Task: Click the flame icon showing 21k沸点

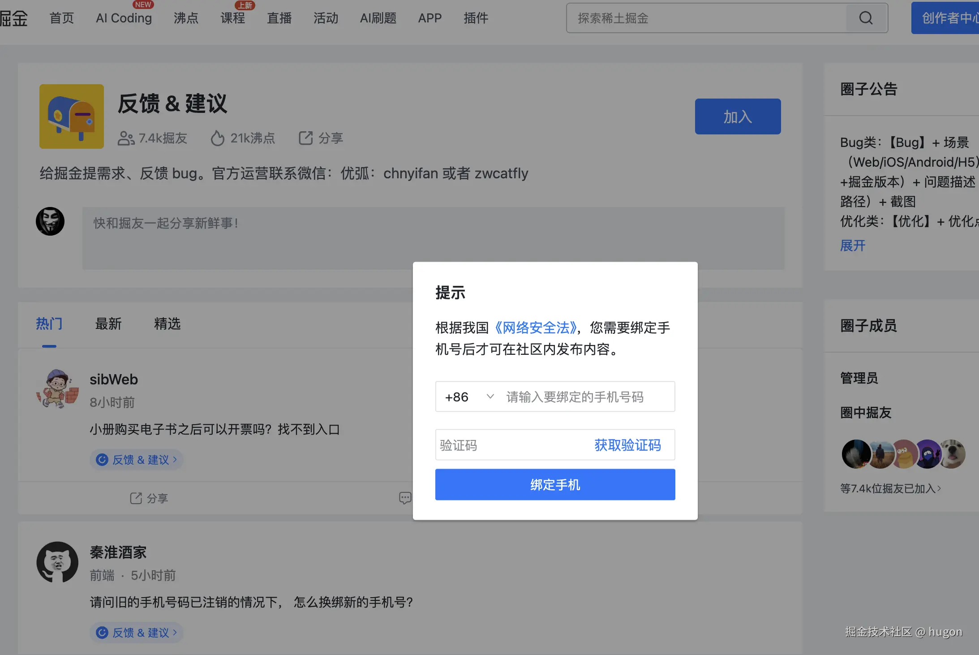Action: pyautogui.click(x=218, y=138)
